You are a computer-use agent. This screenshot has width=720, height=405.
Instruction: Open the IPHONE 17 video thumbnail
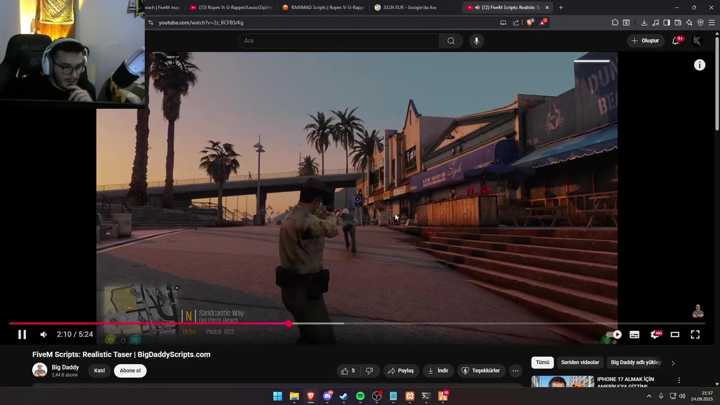pos(562,381)
